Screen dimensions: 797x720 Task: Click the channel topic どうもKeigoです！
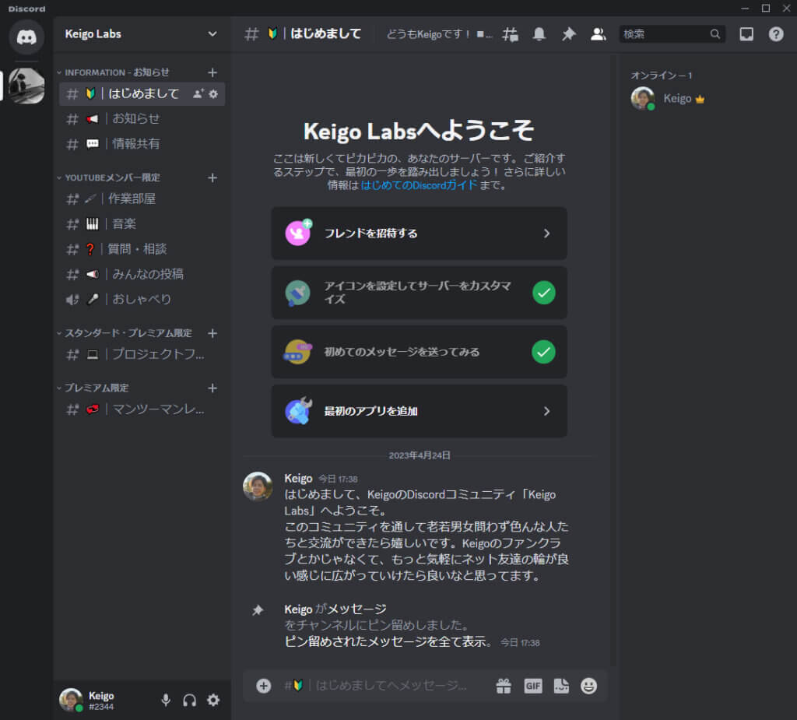click(439, 34)
